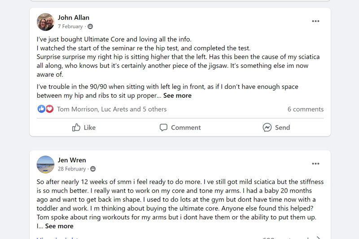Click group audience icon beside 7 February

pyautogui.click(x=90, y=26)
